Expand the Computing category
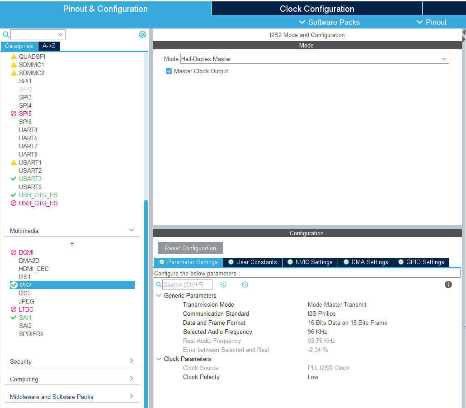 [x=132, y=378]
